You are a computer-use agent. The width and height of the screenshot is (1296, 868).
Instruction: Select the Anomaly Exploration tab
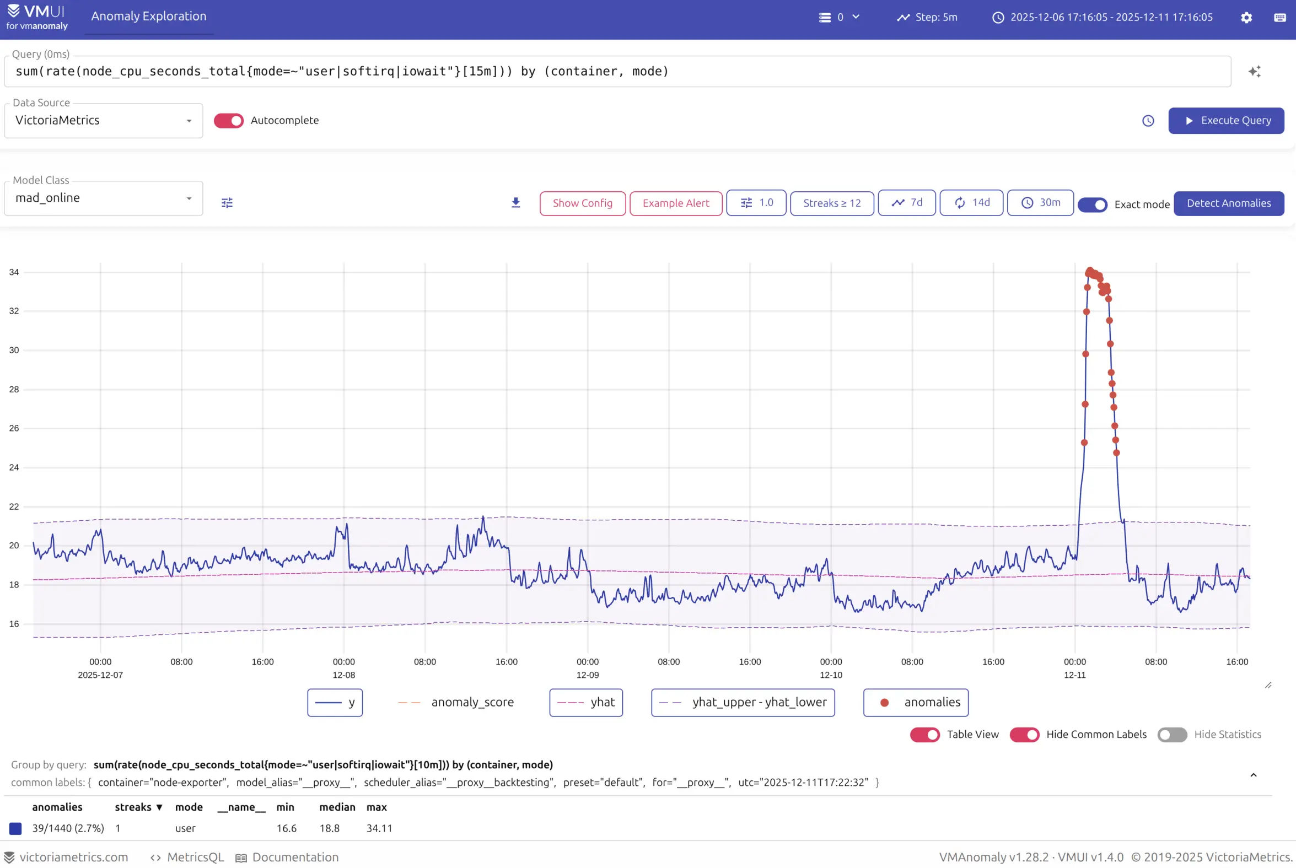149,17
